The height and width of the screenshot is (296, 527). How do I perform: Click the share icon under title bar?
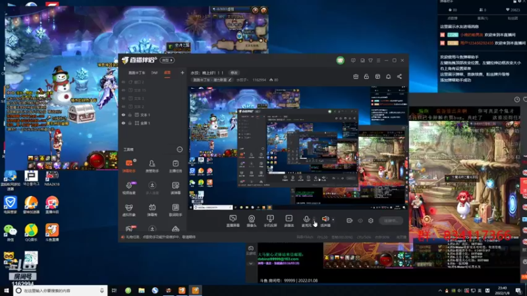pyautogui.click(x=399, y=77)
